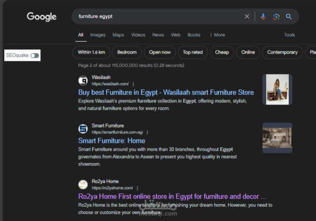316x221 pixels.
Task: Open the More search categories dropdown
Action: pyautogui.click(x=217, y=35)
